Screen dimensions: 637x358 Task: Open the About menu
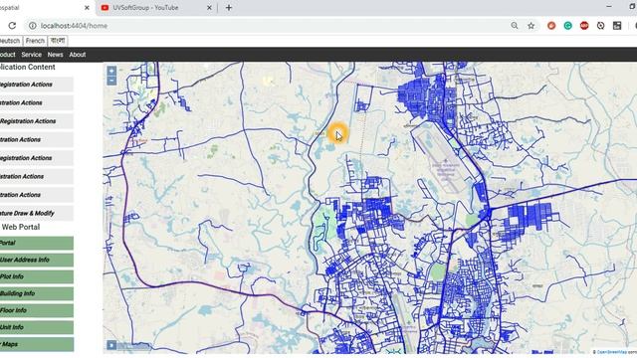tap(78, 55)
